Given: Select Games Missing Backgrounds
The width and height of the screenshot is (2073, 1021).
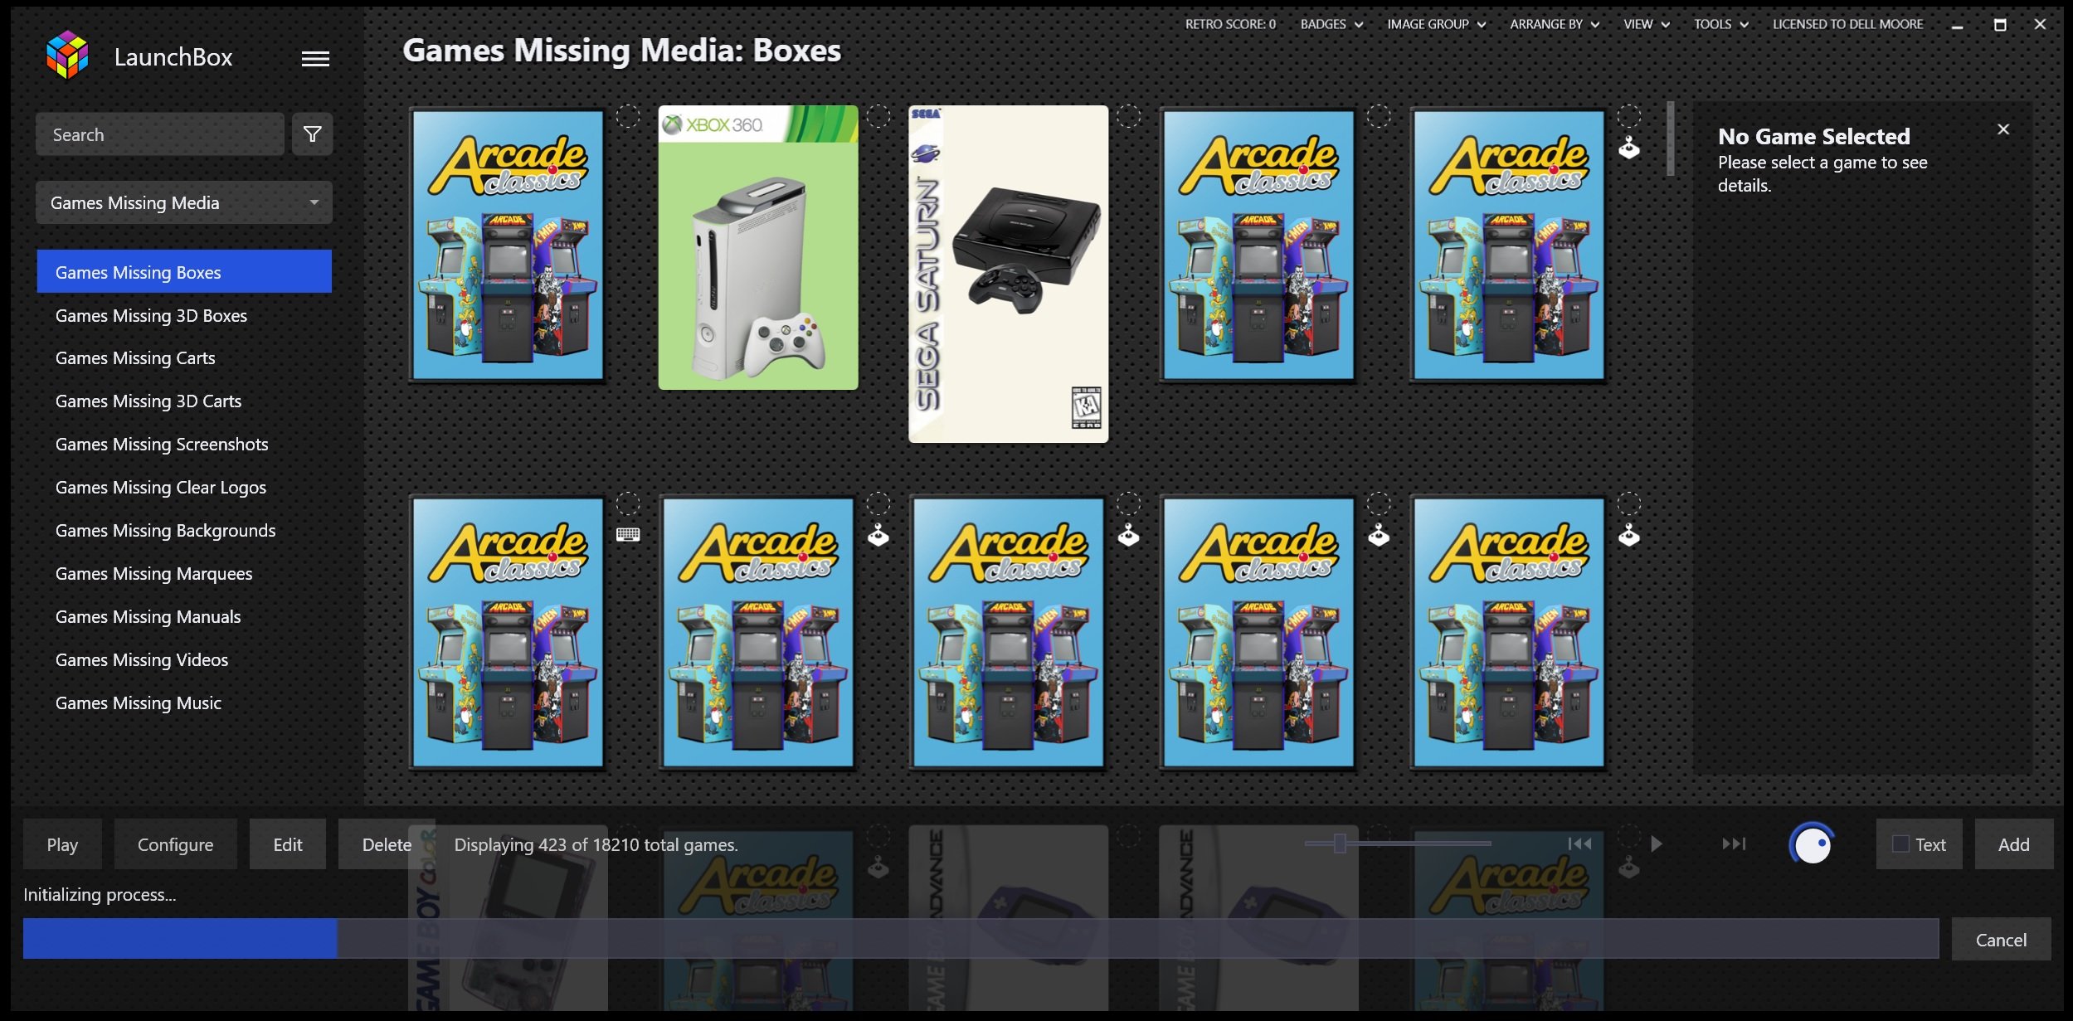Looking at the screenshot, I should point(184,531).
